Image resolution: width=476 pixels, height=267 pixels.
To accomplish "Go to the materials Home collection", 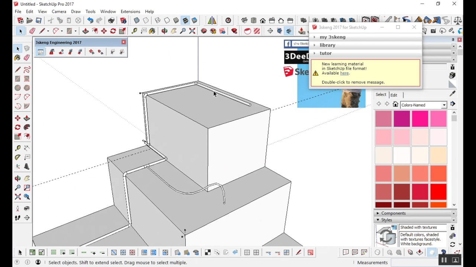I will (396, 104).
